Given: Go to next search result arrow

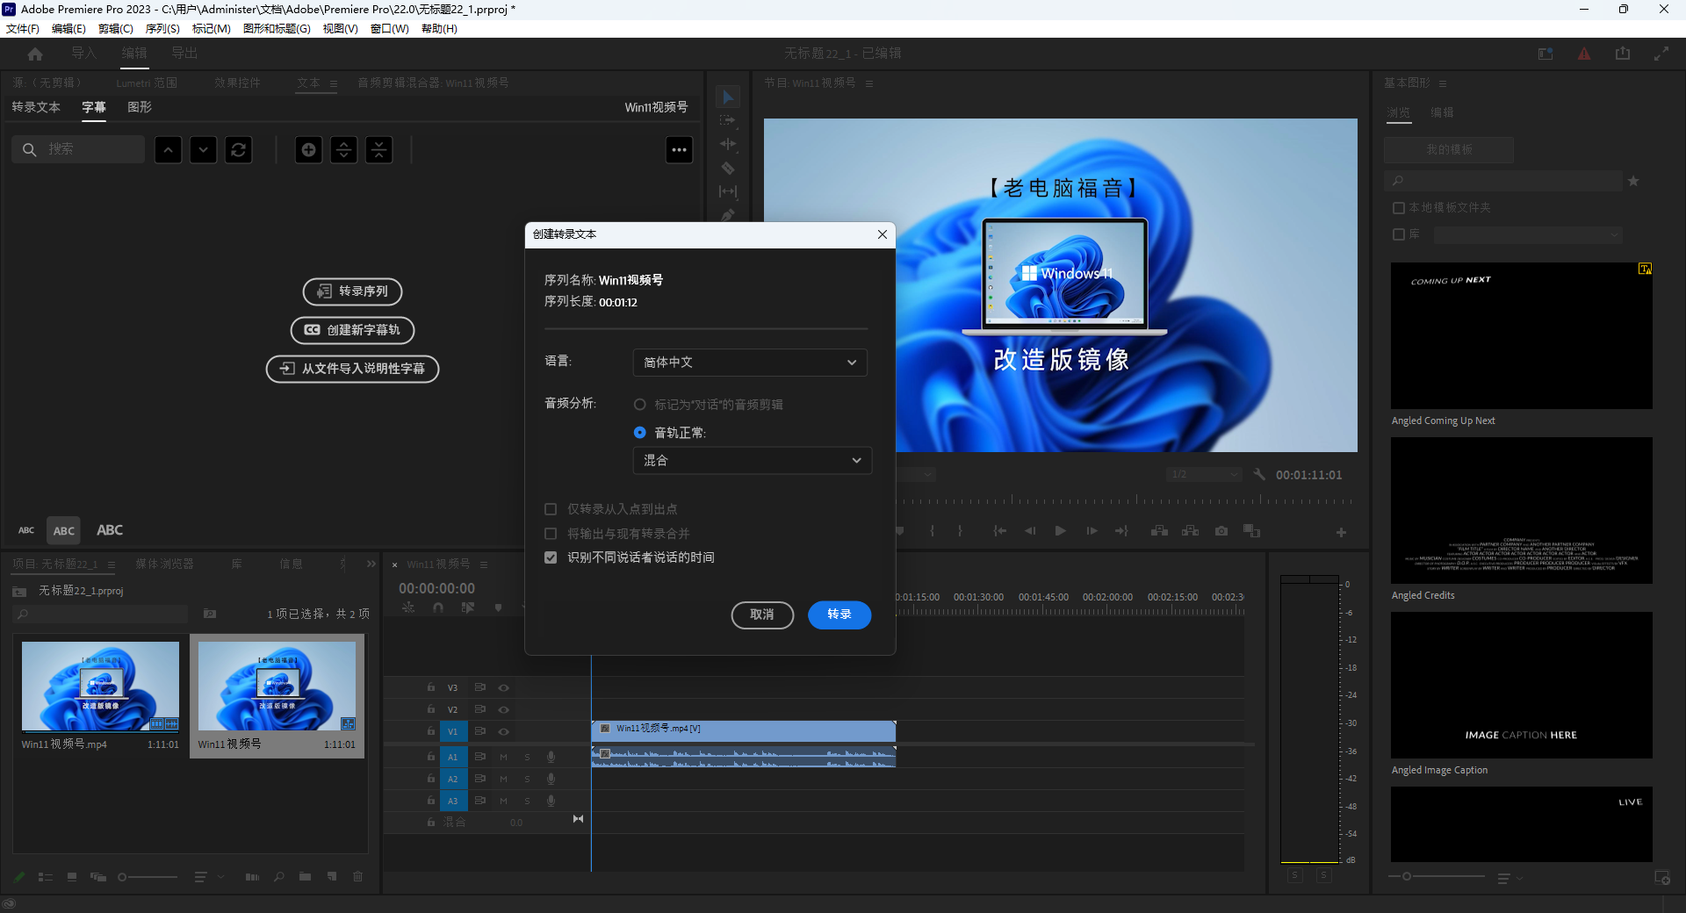Looking at the screenshot, I should pos(203,150).
